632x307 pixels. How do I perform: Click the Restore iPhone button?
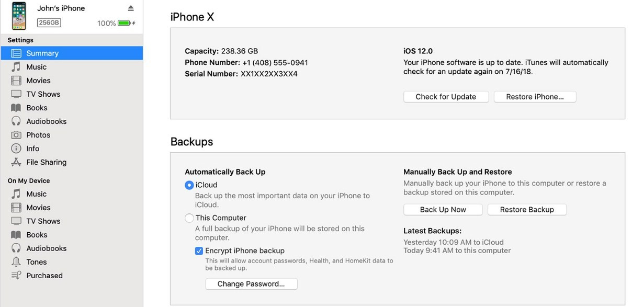coord(534,97)
